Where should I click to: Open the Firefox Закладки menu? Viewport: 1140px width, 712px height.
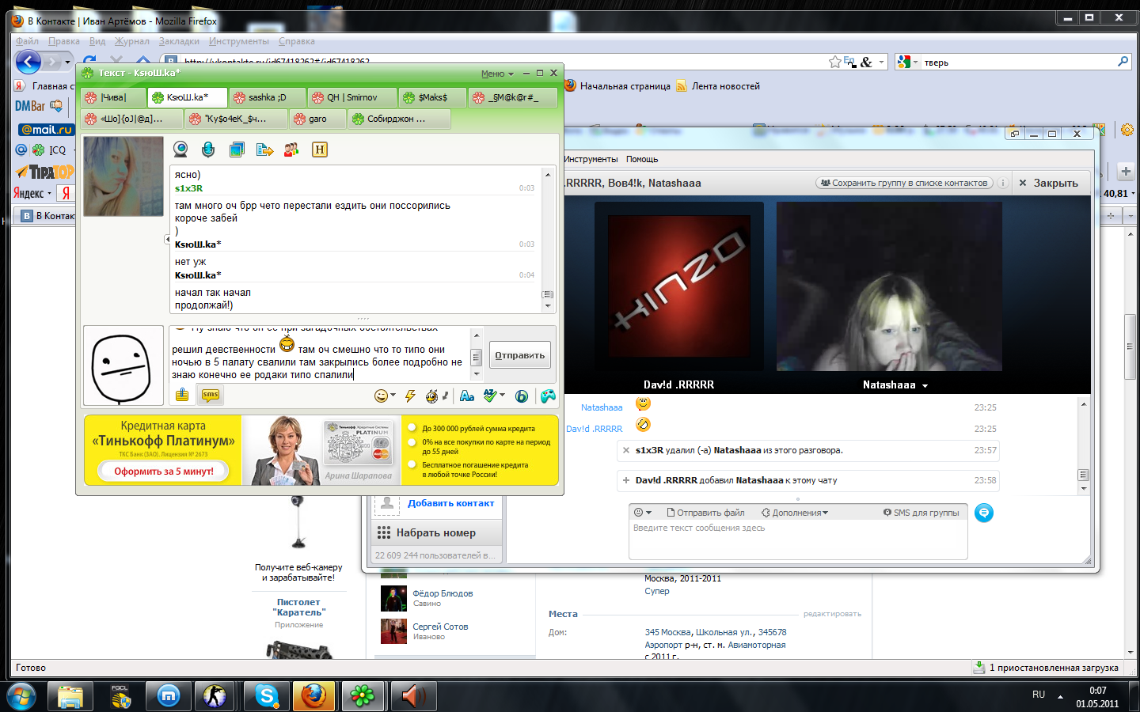coord(179,41)
